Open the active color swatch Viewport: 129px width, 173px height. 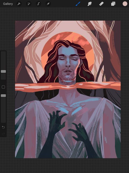click(125, 4)
